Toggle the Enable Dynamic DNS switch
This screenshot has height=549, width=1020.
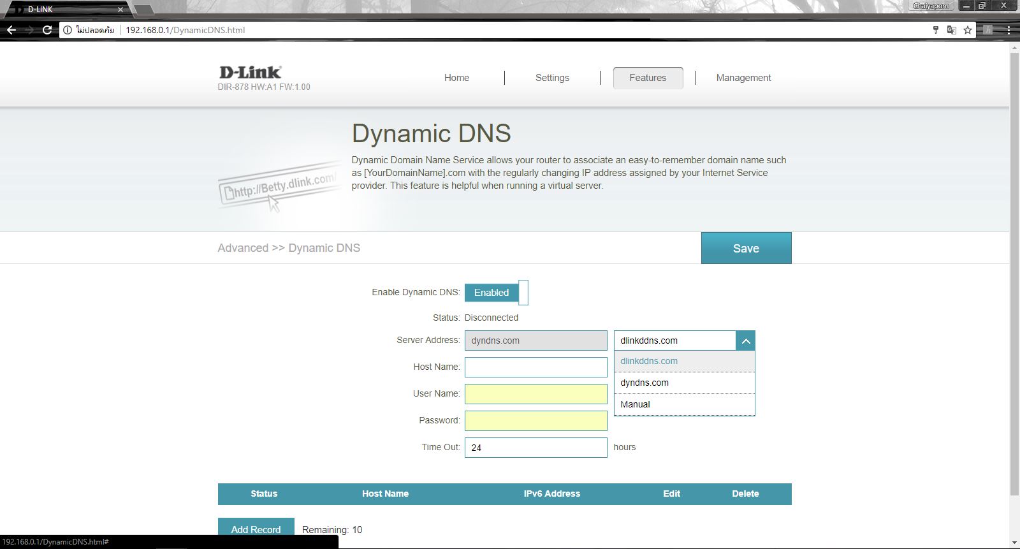(x=497, y=293)
